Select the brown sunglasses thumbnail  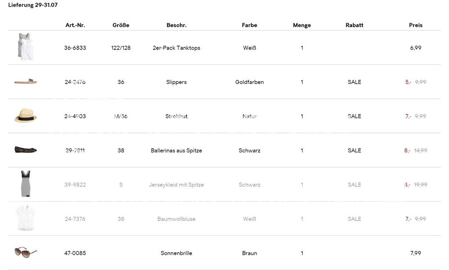pyautogui.click(x=25, y=252)
